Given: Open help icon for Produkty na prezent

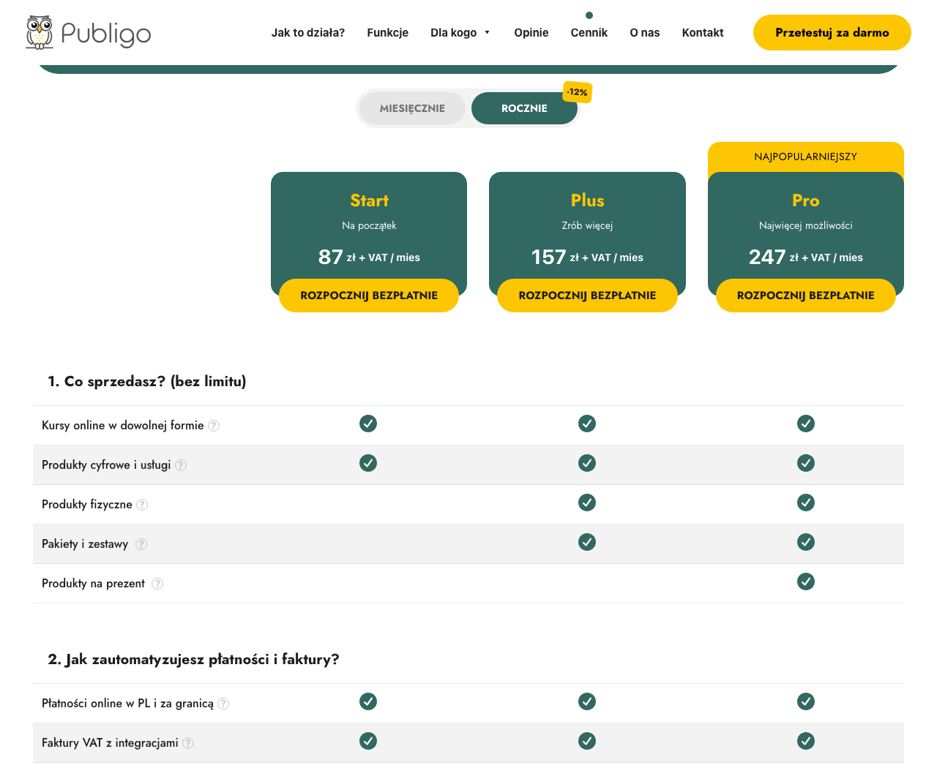Looking at the screenshot, I should 157,584.
